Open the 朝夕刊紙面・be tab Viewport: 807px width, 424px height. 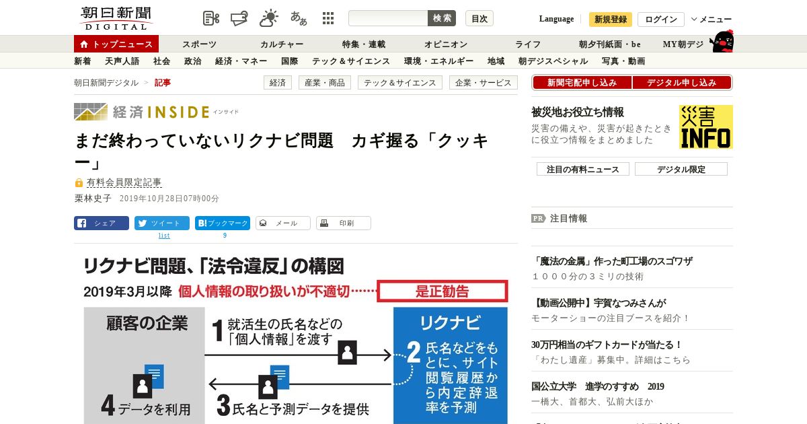[610, 44]
